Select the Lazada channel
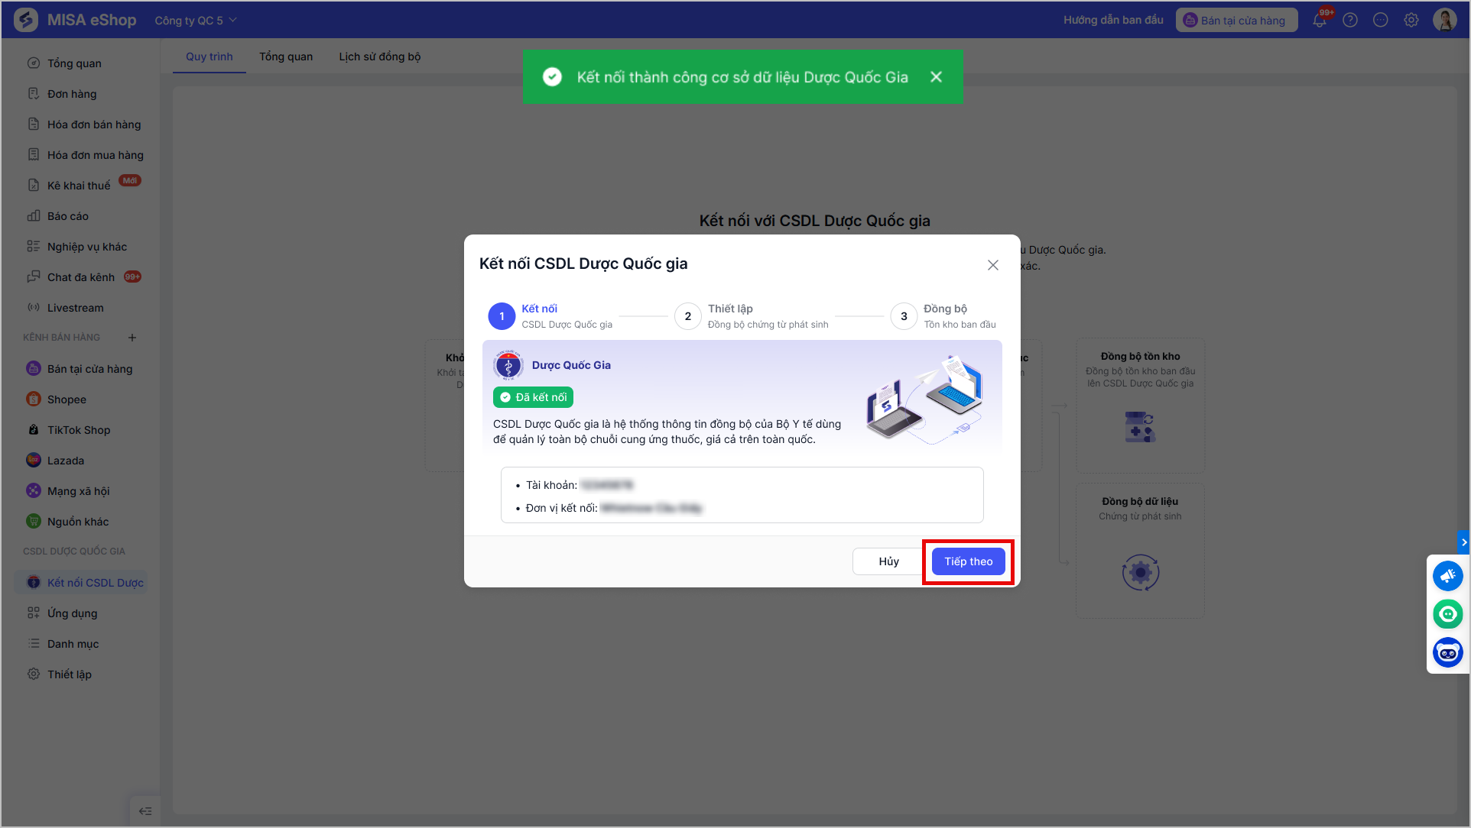Viewport: 1471px width, 828px height. [66, 461]
